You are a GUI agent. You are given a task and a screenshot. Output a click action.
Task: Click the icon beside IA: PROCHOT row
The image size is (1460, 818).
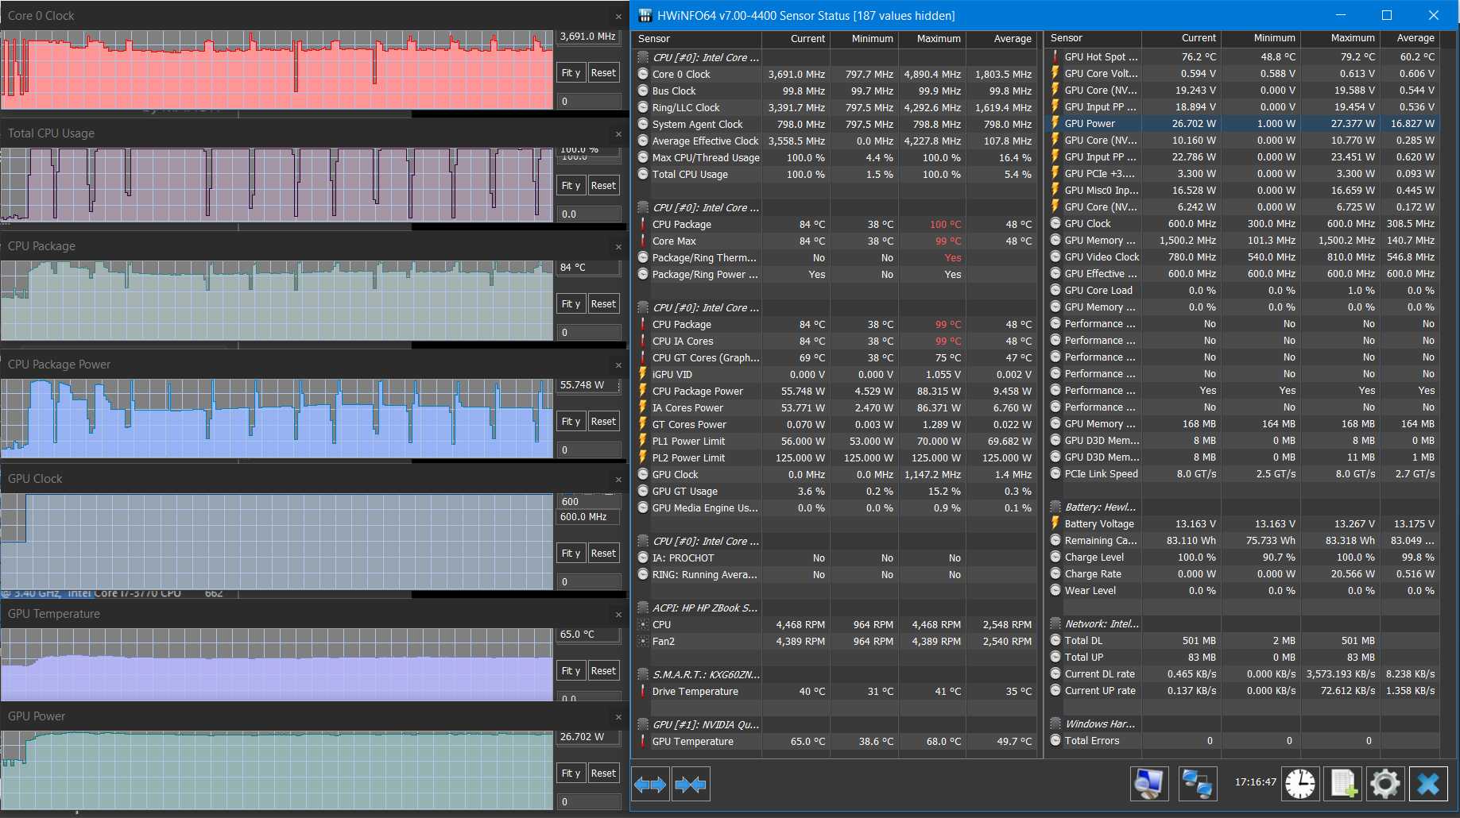tap(643, 558)
